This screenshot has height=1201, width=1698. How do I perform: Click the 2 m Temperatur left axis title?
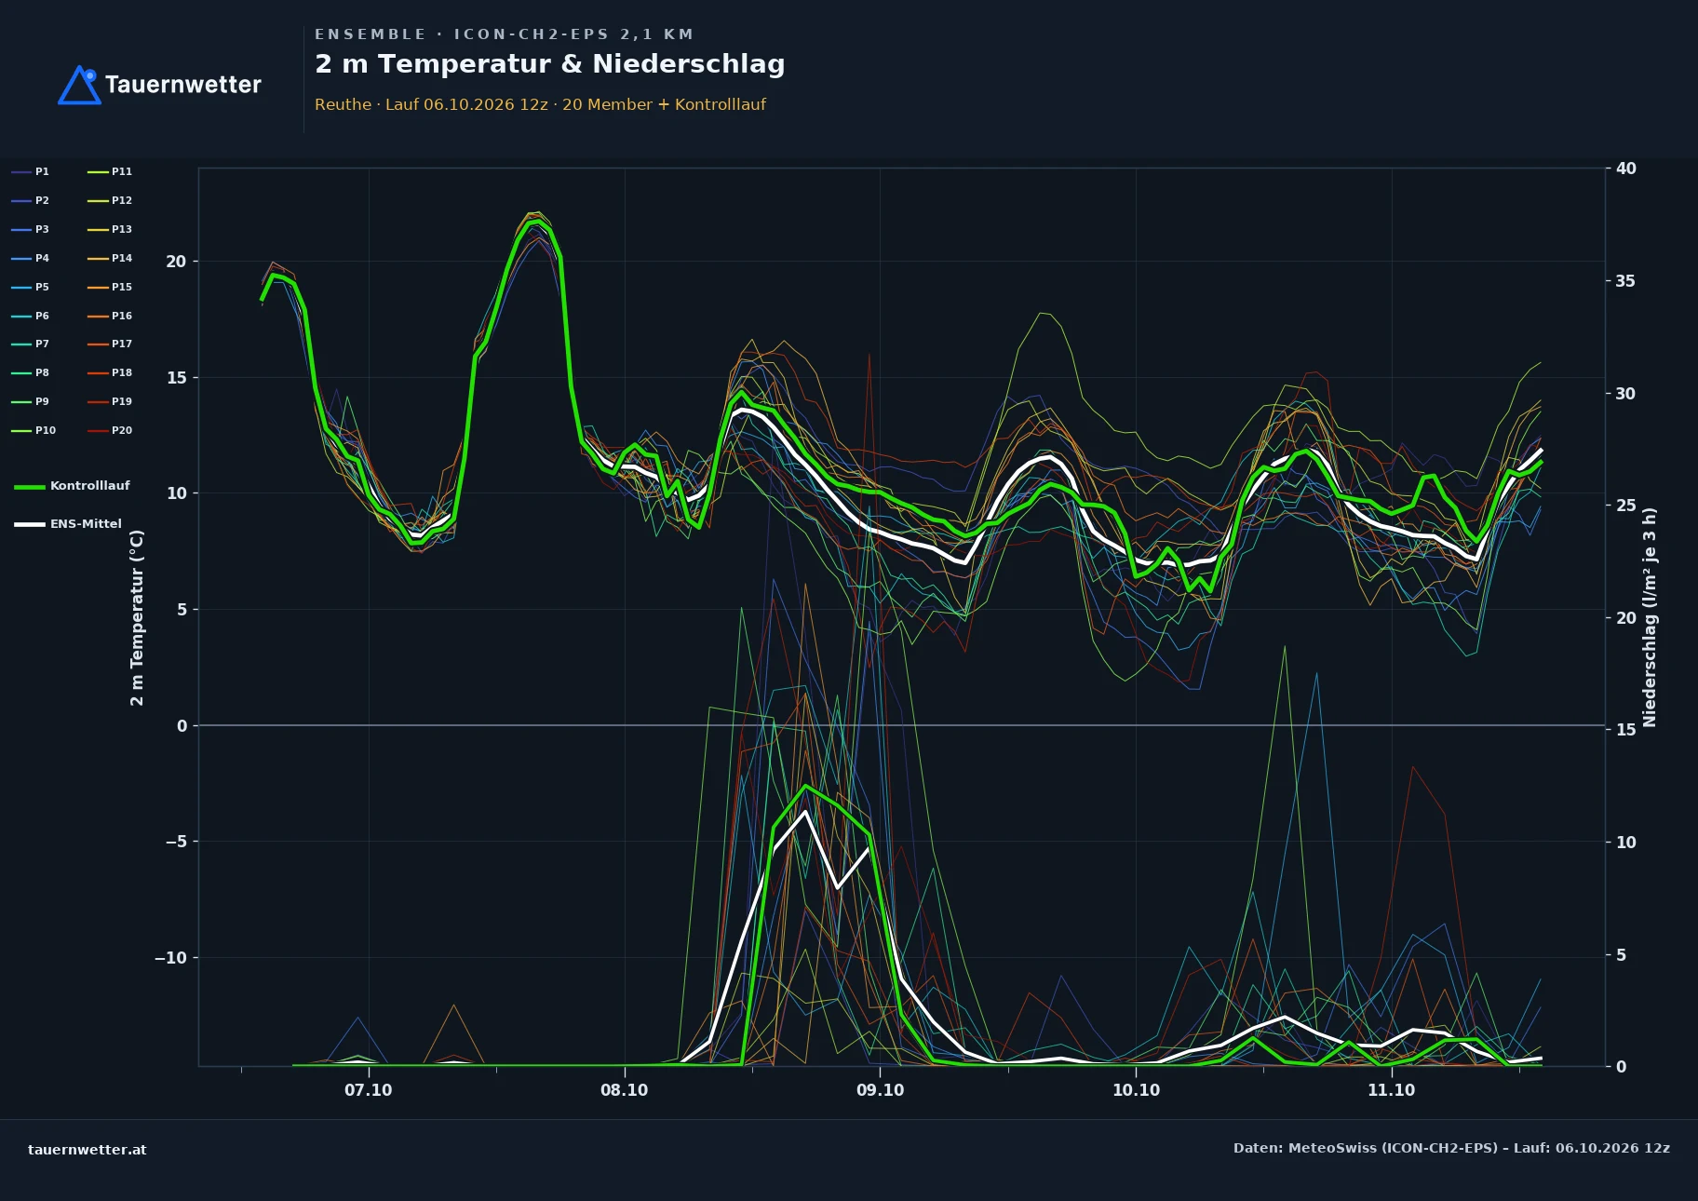click(x=137, y=617)
